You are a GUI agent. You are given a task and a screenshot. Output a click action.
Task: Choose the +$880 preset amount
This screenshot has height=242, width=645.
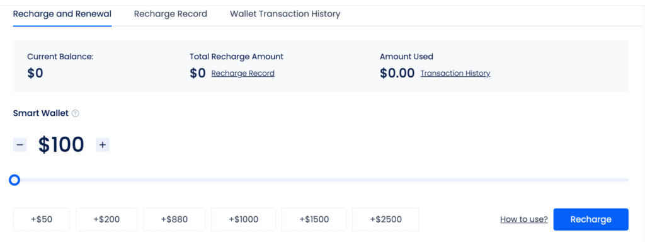tap(174, 219)
